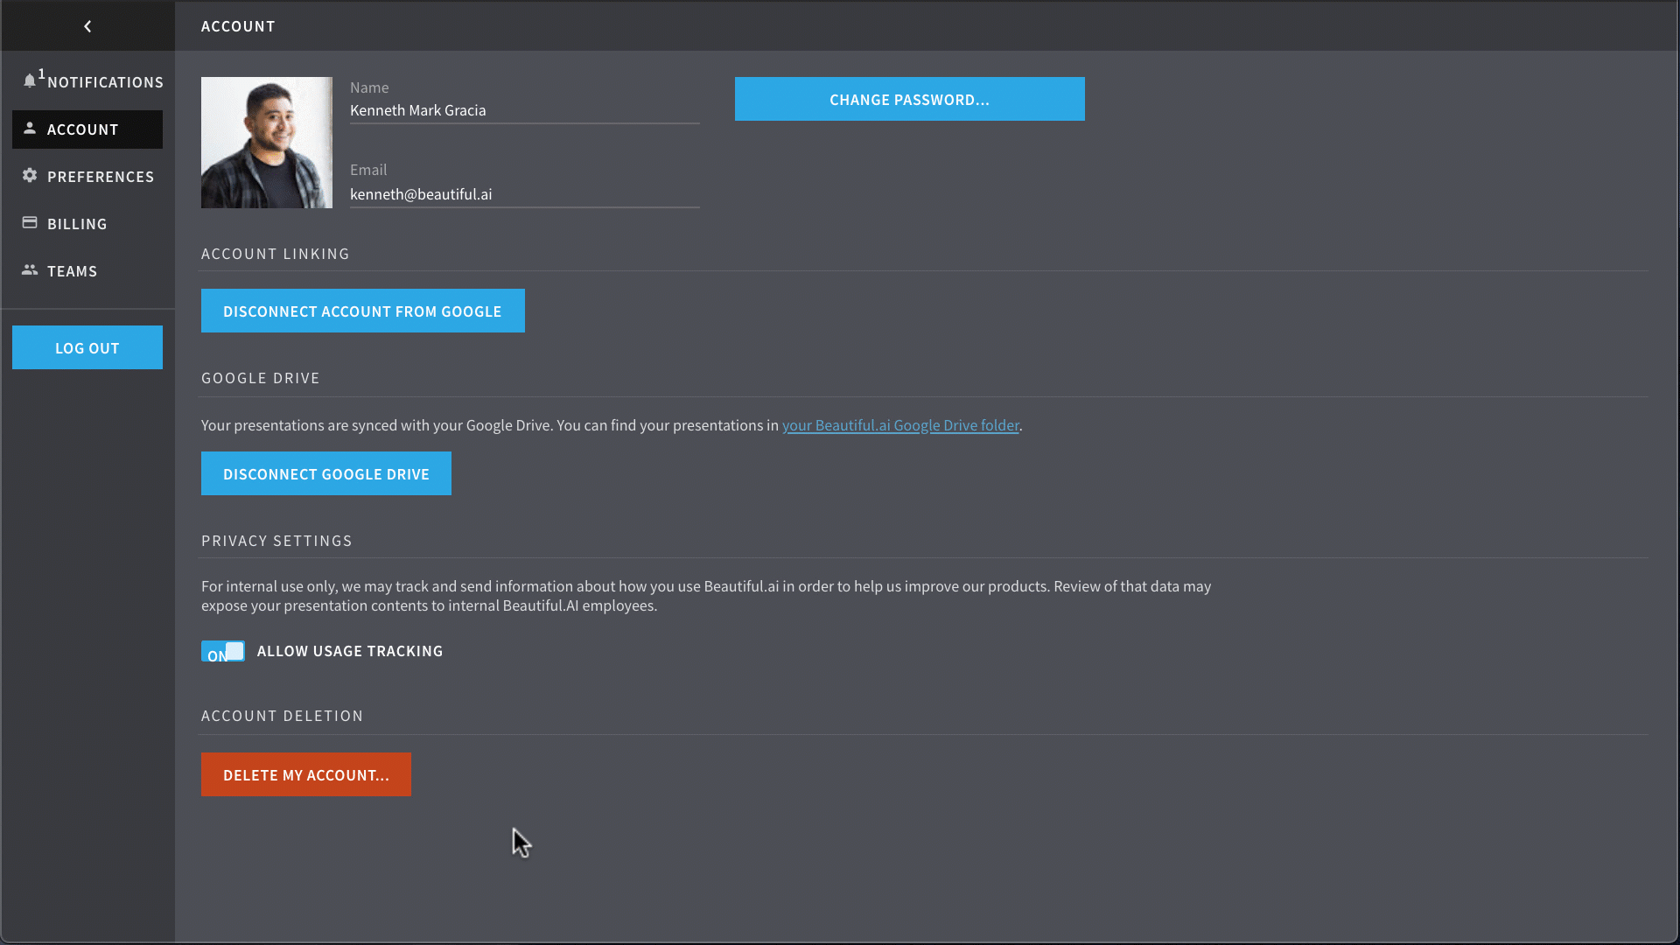Click the Preferences gear icon

pos(30,175)
